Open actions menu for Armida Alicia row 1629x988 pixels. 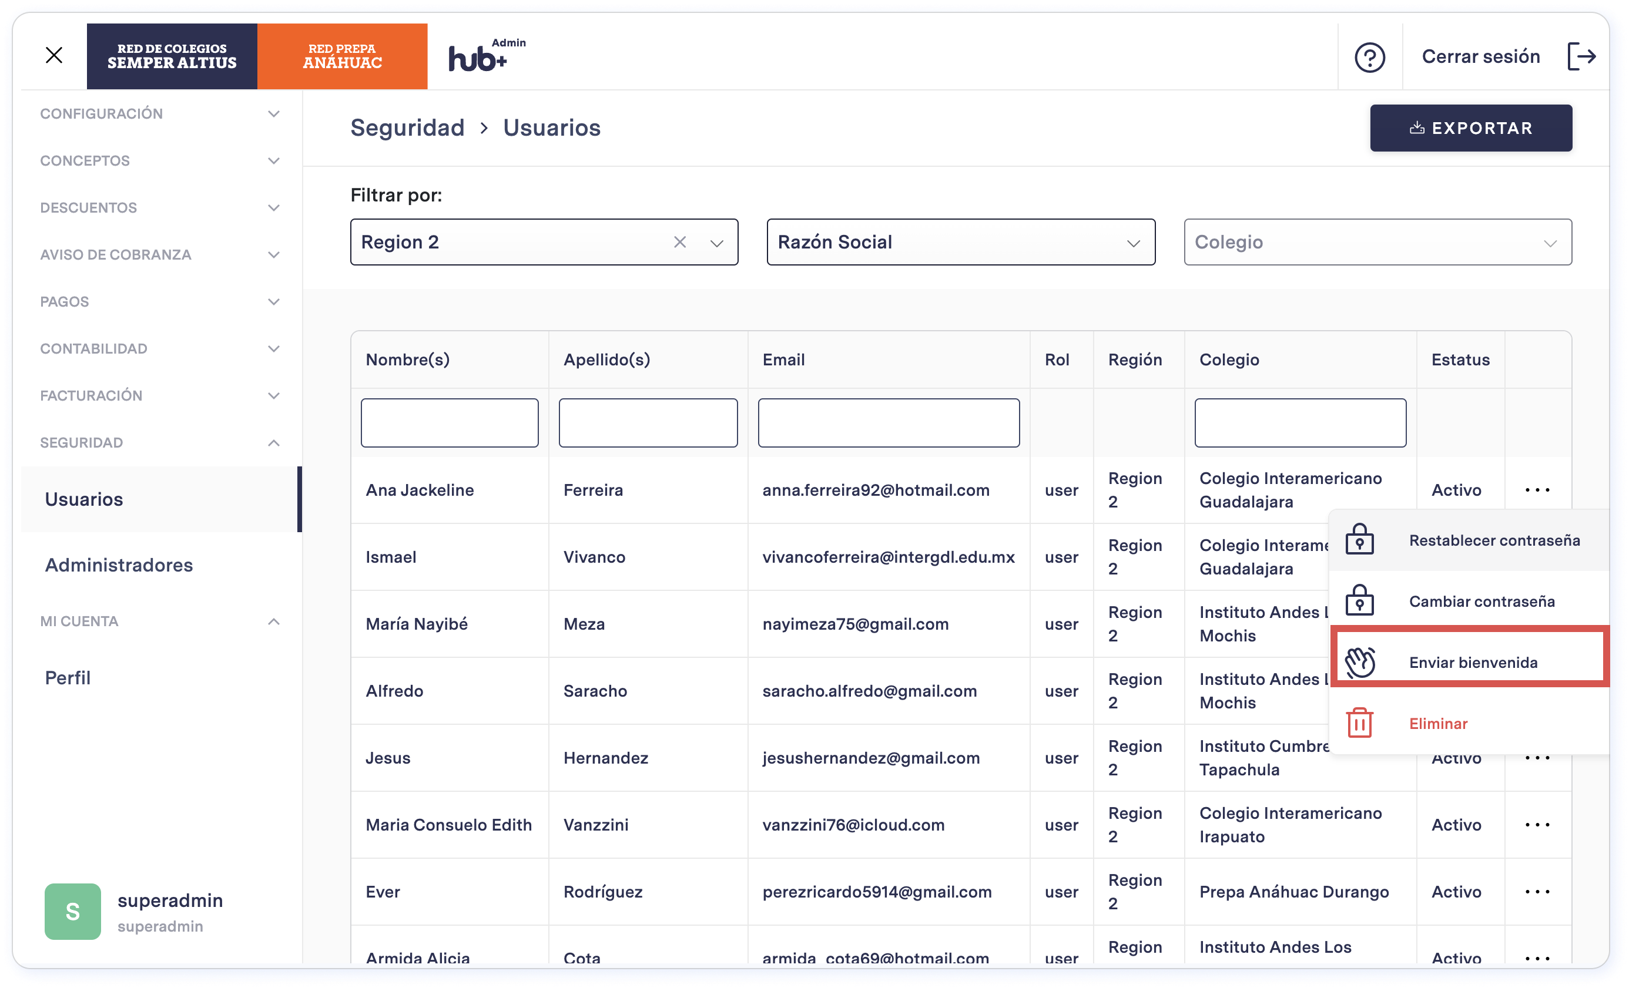coord(1537,957)
